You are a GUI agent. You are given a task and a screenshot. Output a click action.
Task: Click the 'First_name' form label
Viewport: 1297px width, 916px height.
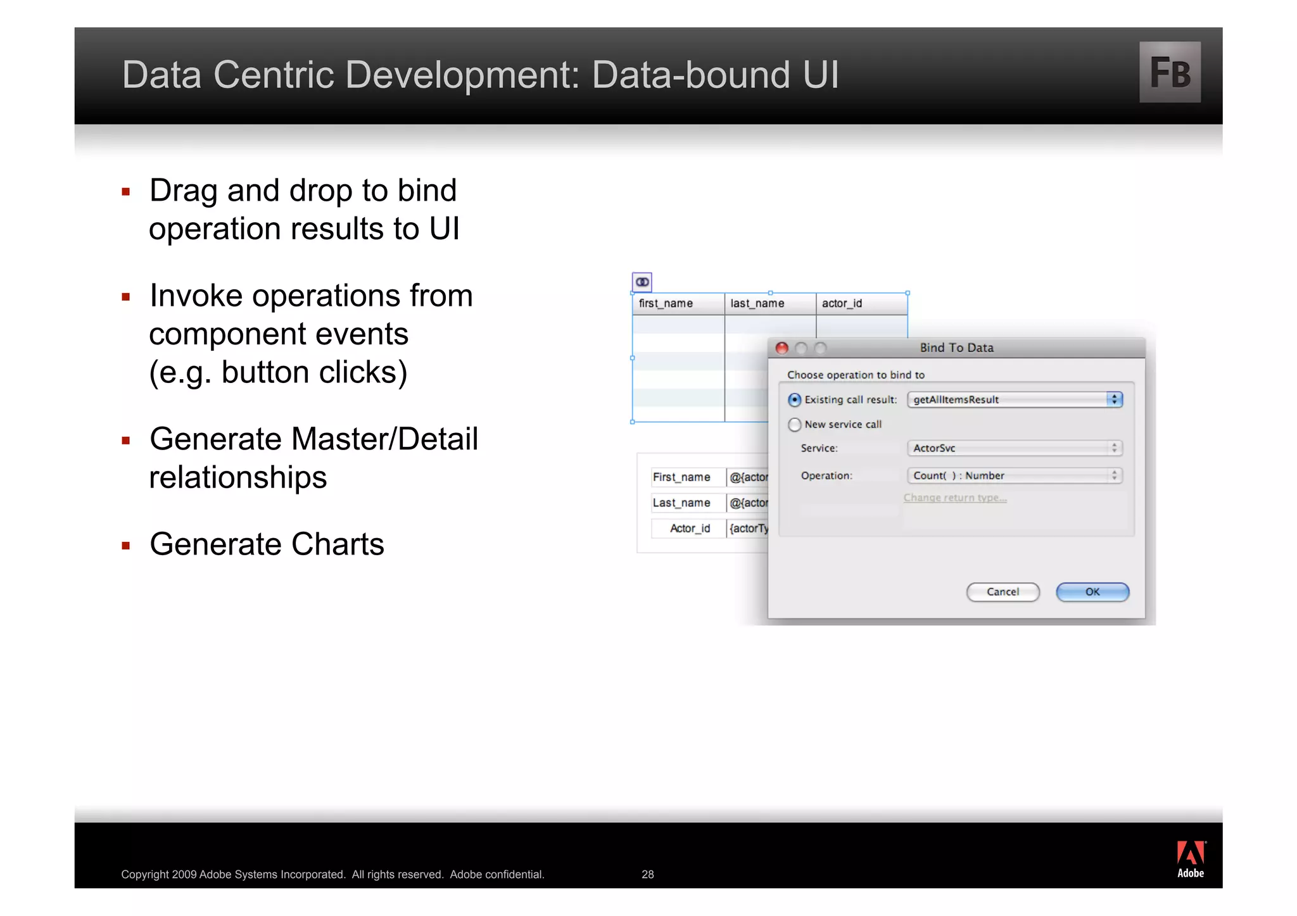[681, 477]
